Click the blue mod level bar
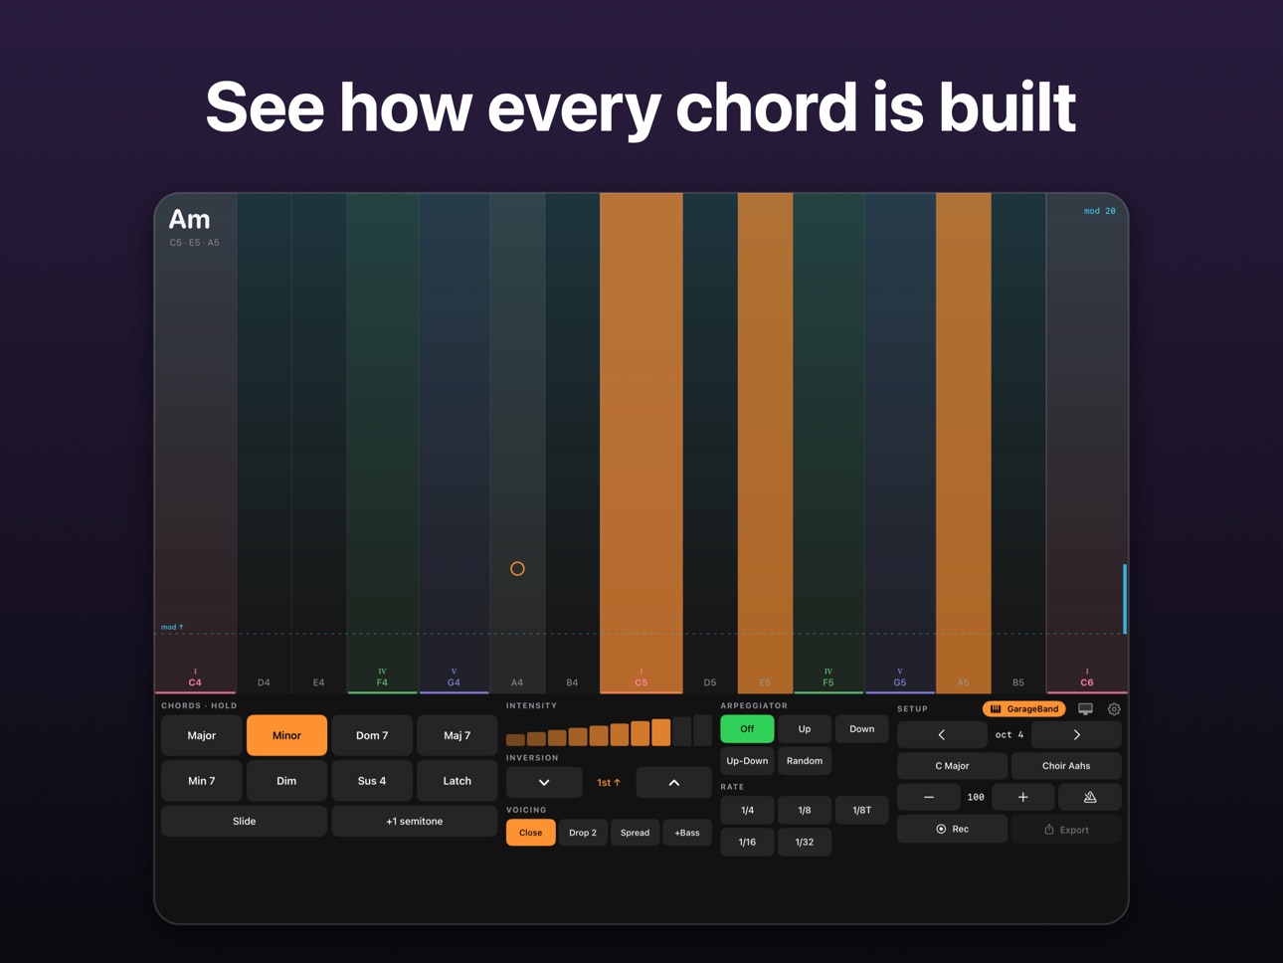Screen dimensions: 1283x963 pos(1125,598)
